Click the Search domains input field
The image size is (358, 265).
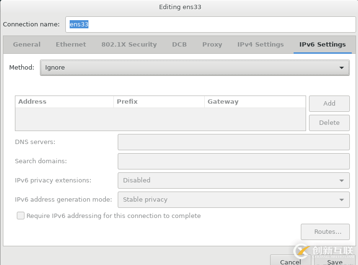pos(234,161)
